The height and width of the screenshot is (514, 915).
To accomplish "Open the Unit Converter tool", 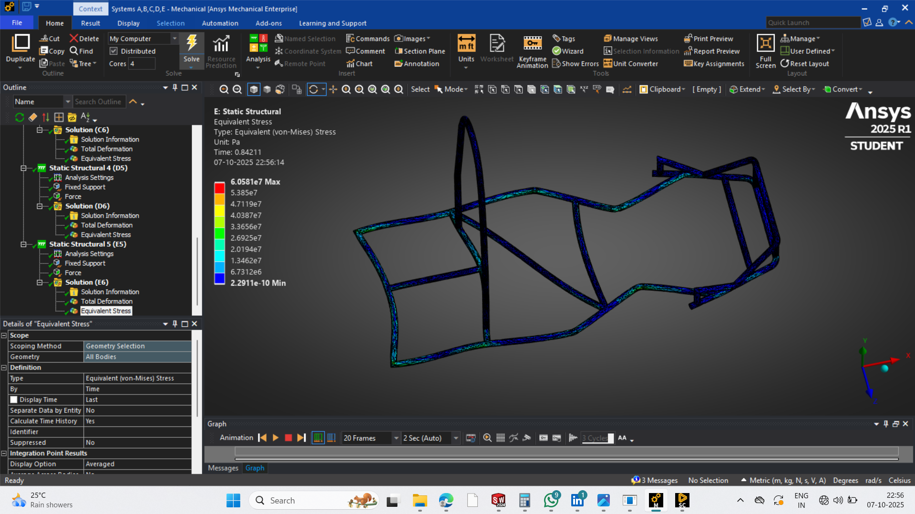I will coord(630,63).
